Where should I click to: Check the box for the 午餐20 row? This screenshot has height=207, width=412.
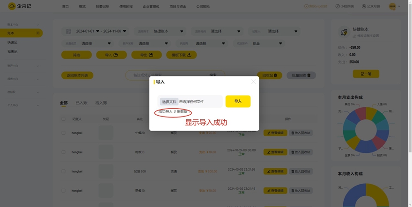64,133
